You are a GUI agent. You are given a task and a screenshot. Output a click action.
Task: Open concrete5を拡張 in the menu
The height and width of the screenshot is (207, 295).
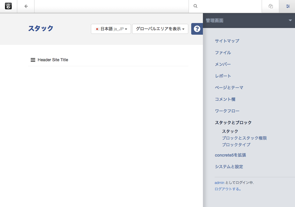click(x=230, y=155)
